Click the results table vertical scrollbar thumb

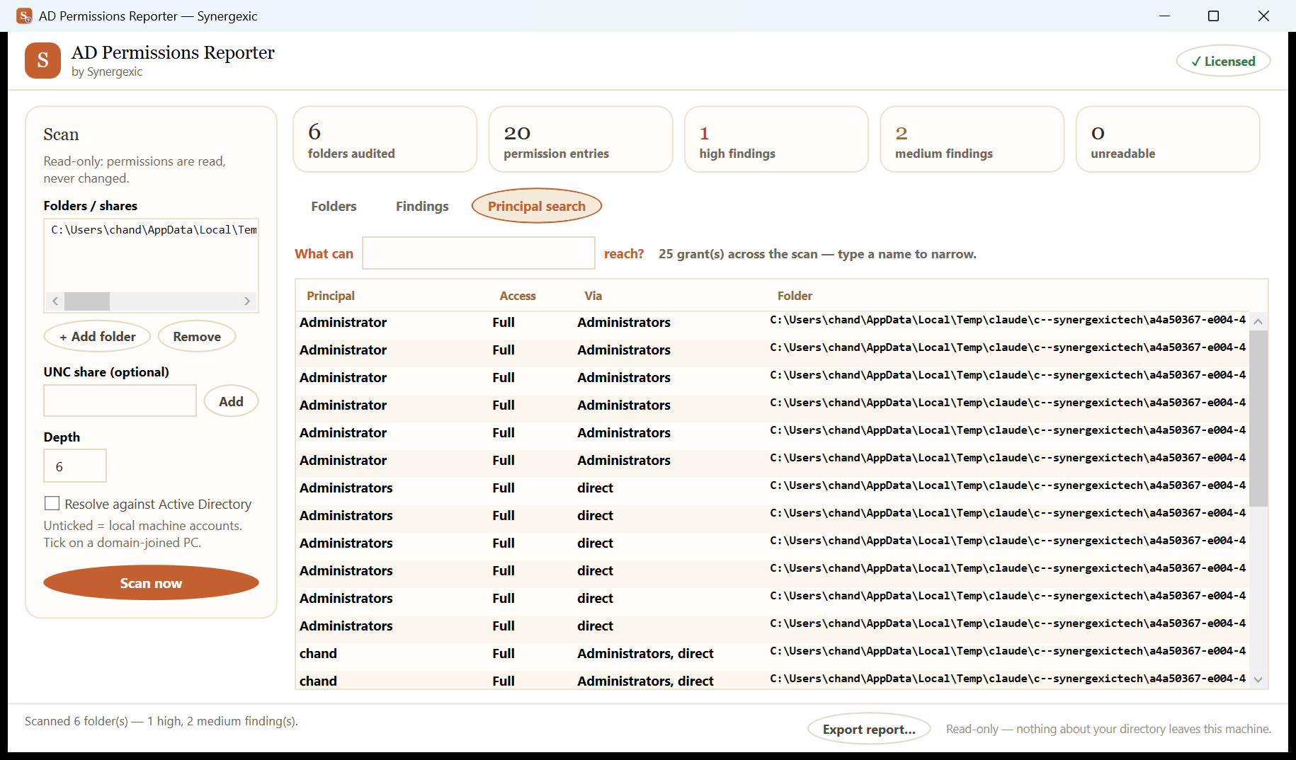[1258, 418]
